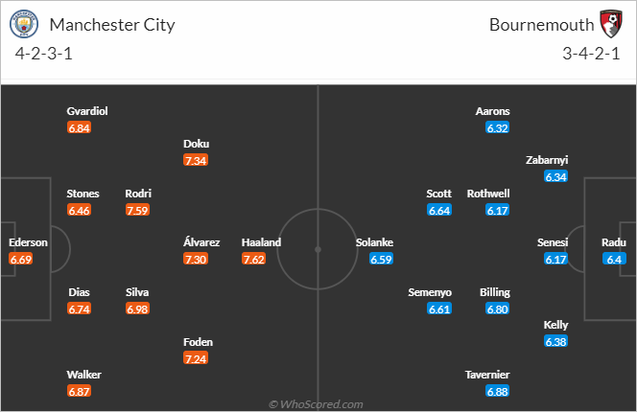Click on player name Tavernier
Screen dimensions: 637x412
[487, 375]
